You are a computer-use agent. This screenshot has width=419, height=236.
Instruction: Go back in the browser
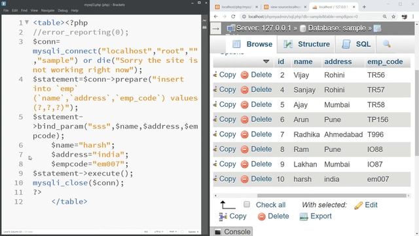click(x=216, y=16)
